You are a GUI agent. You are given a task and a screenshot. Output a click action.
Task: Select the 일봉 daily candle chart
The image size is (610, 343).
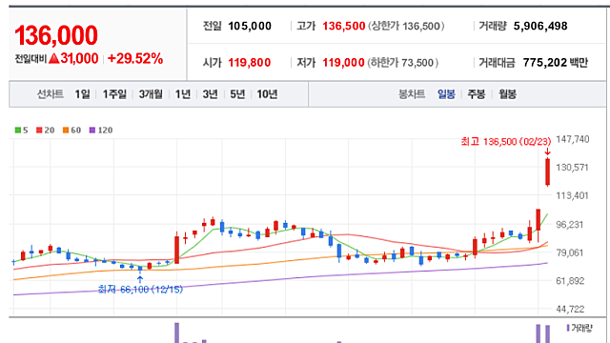tap(446, 94)
